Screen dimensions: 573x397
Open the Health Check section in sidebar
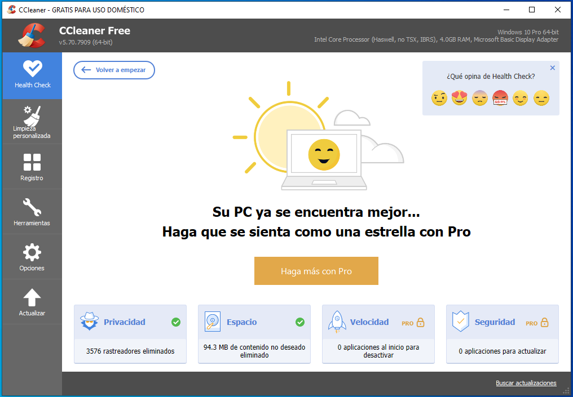(32, 75)
